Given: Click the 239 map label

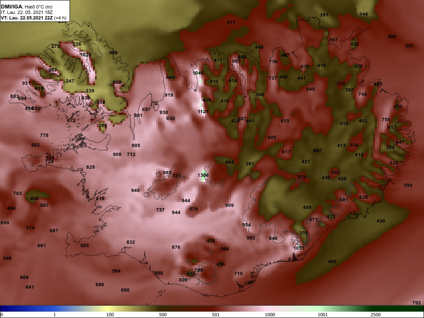Looking at the screenshot, I should click(x=90, y=91).
